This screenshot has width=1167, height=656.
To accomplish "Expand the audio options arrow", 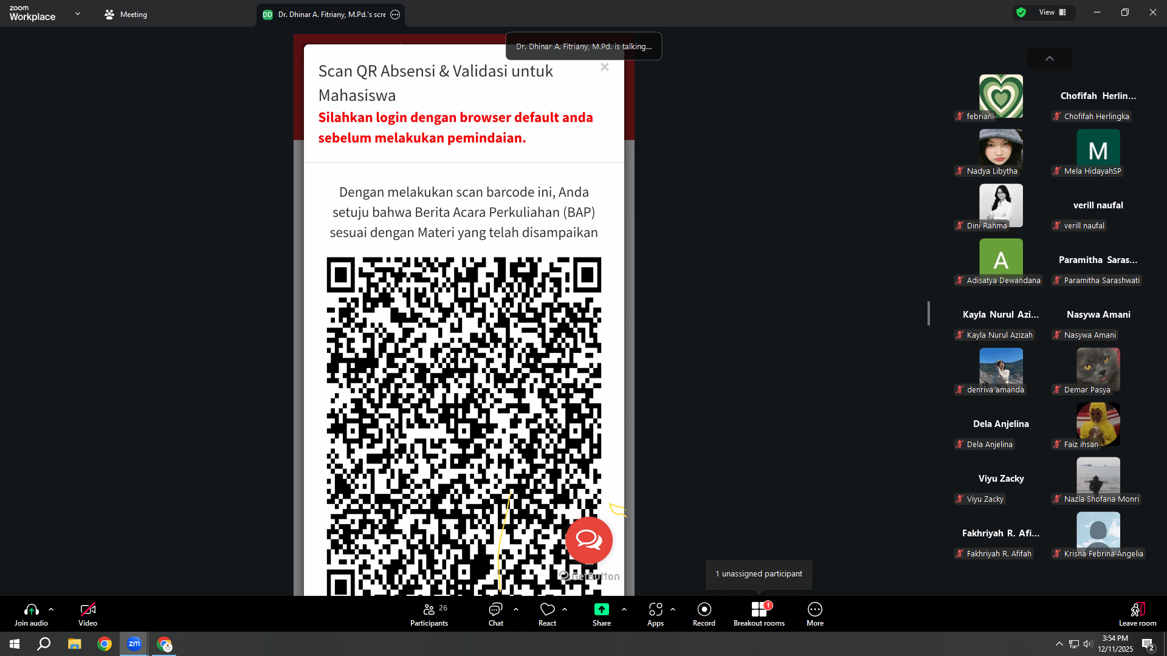I will pyautogui.click(x=51, y=609).
